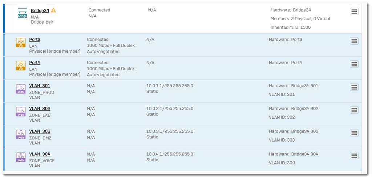Open the Port3 interface link
372x179 pixels.
tap(35, 40)
